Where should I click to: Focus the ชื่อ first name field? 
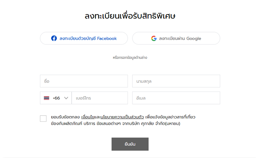click(x=84, y=81)
